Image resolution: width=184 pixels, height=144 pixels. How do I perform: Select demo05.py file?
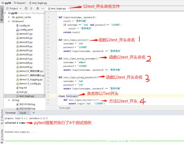point(26,50)
